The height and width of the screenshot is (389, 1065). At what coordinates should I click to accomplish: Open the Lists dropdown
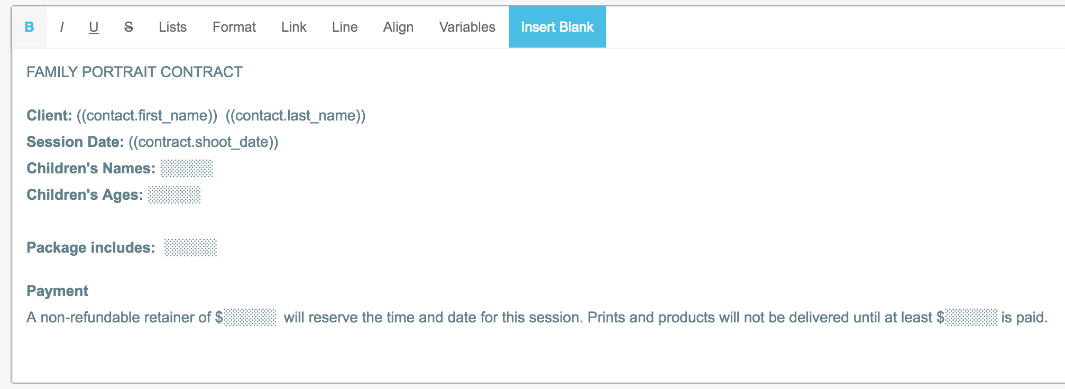pos(172,27)
